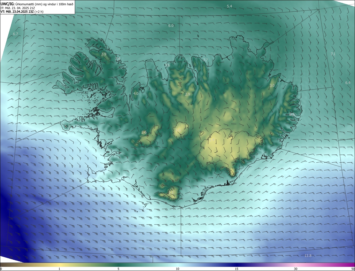Pick the pale yellow section of the color bar
The height and width of the screenshot is (271, 355).
pos(59,265)
